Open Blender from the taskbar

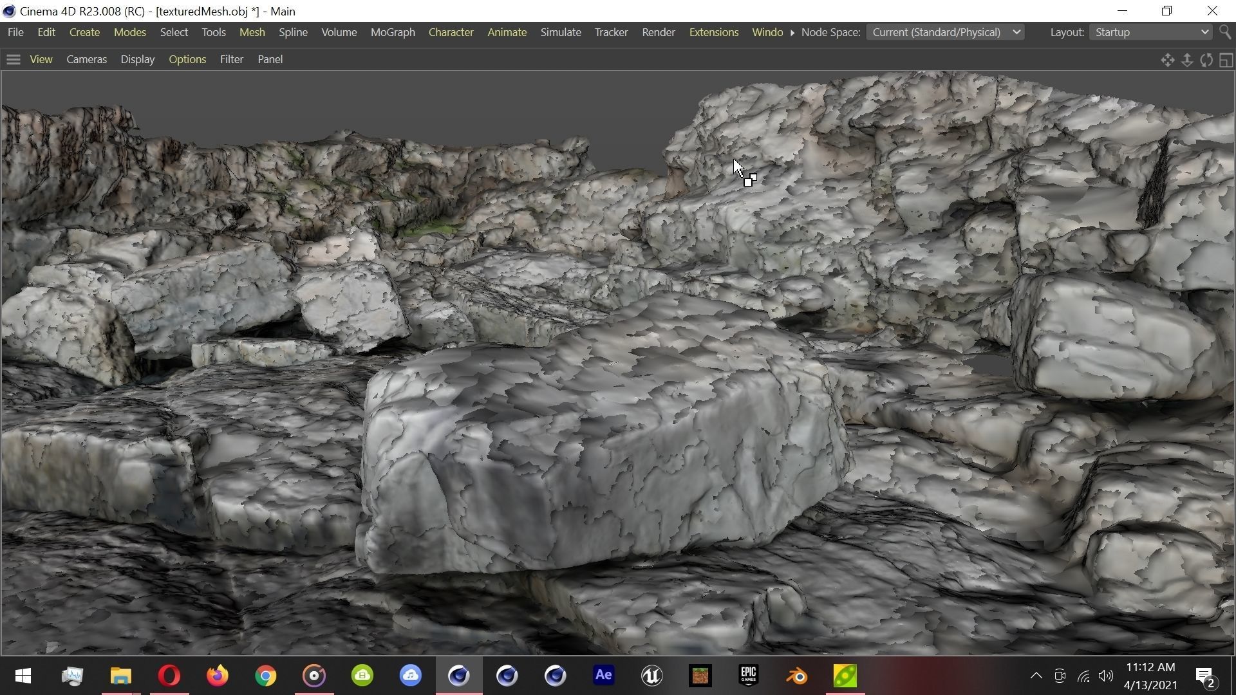click(796, 676)
